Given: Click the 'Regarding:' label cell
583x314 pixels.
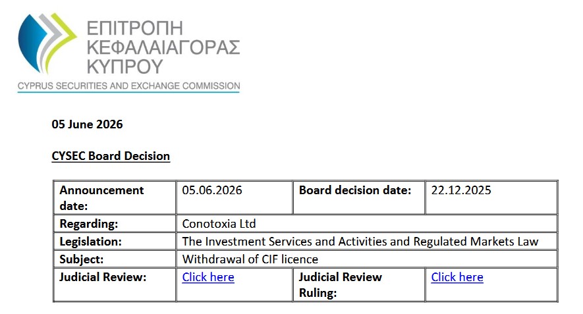Looking at the screenshot, I should (x=115, y=224).
